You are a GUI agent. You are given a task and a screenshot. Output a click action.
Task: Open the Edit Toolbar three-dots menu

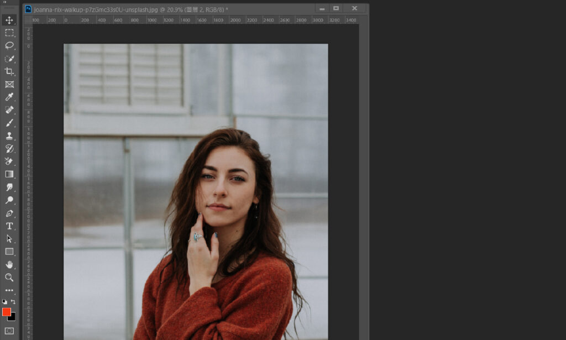click(x=9, y=290)
